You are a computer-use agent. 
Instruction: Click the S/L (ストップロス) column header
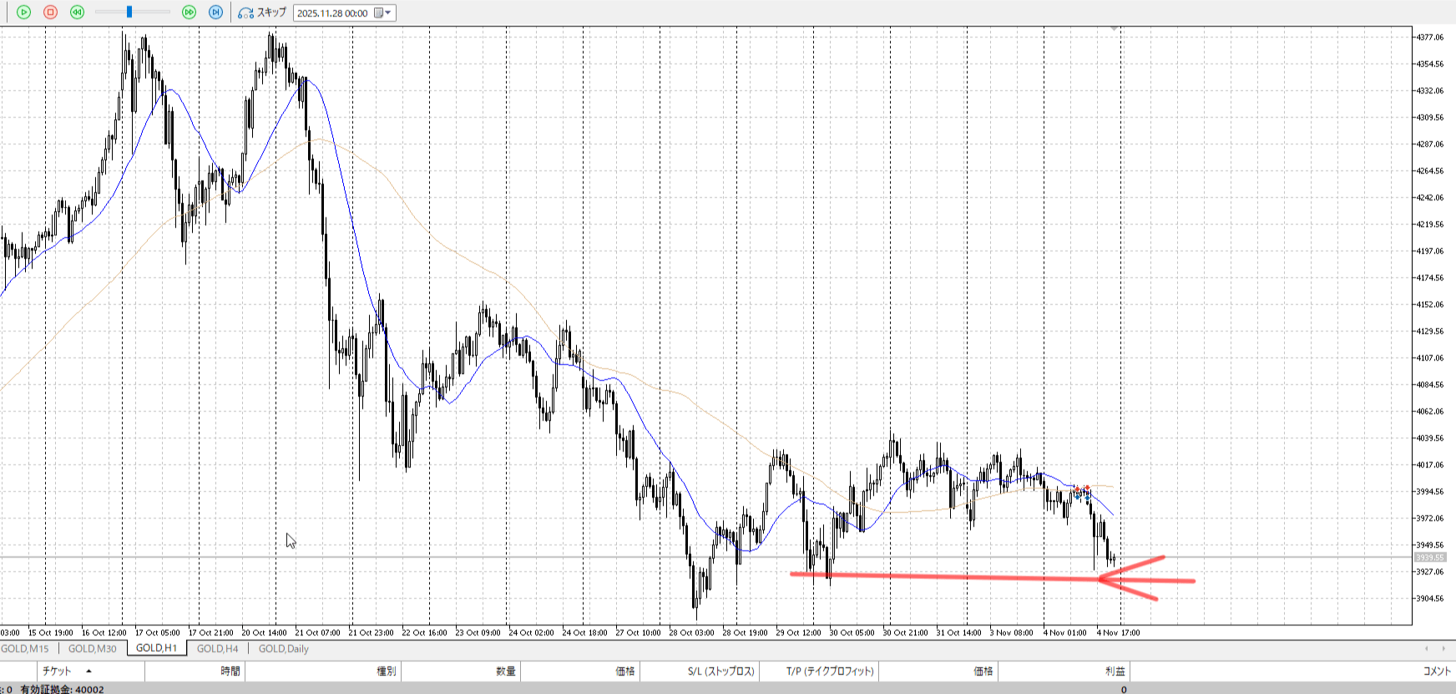720,671
